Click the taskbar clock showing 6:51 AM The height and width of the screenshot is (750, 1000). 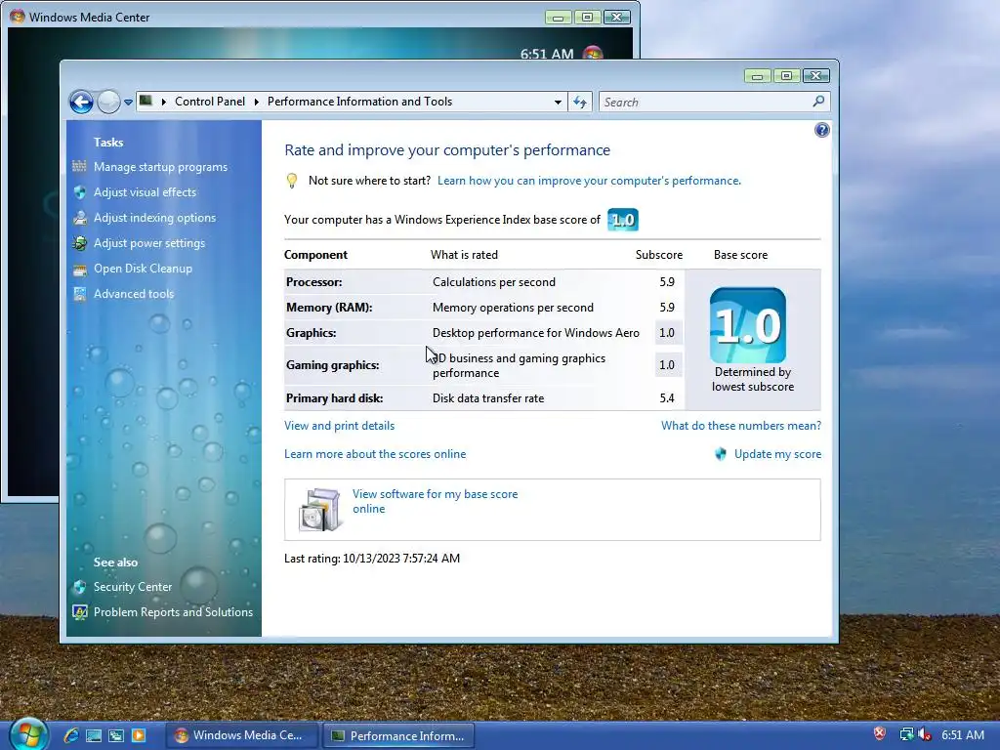pyautogui.click(x=962, y=735)
